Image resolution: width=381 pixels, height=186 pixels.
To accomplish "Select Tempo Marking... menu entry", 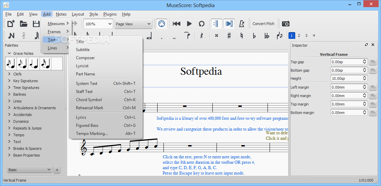I will click(106, 133).
